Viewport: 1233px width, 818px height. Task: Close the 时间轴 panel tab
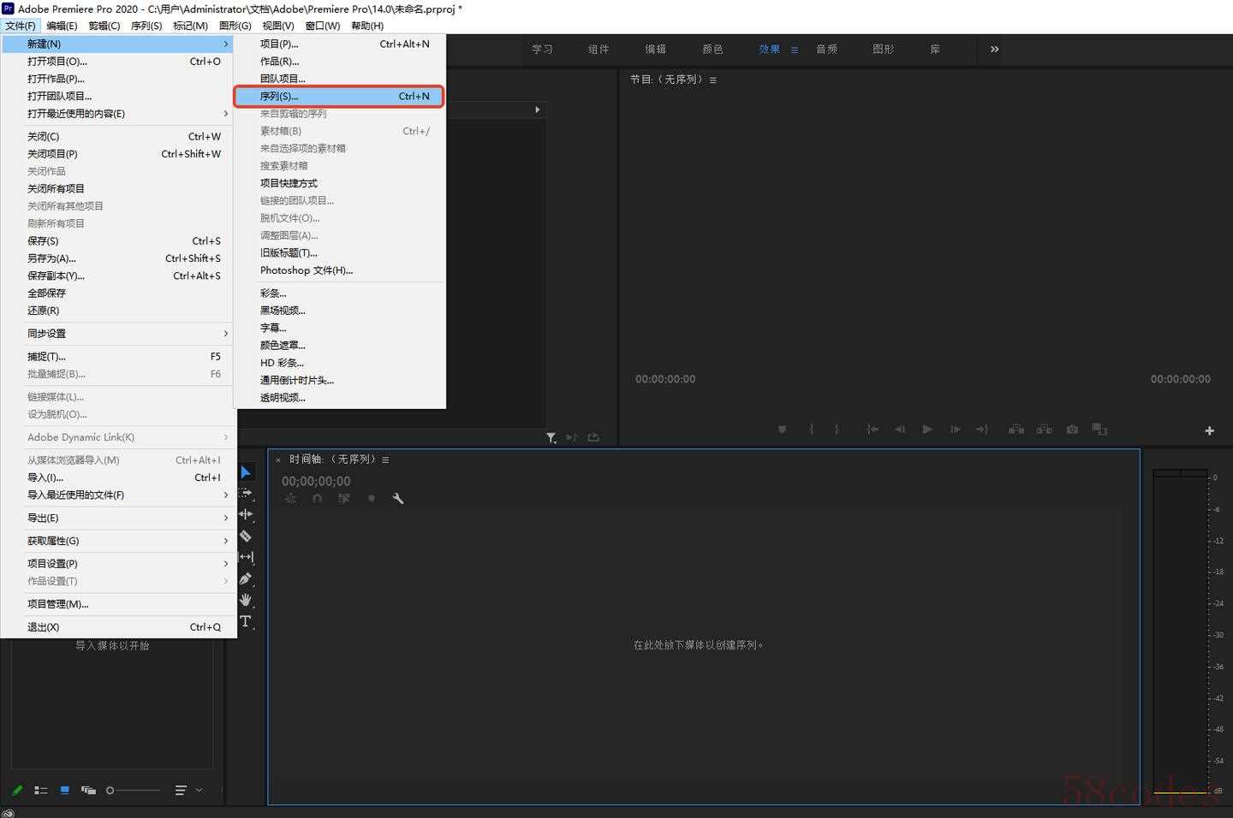(278, 460)
